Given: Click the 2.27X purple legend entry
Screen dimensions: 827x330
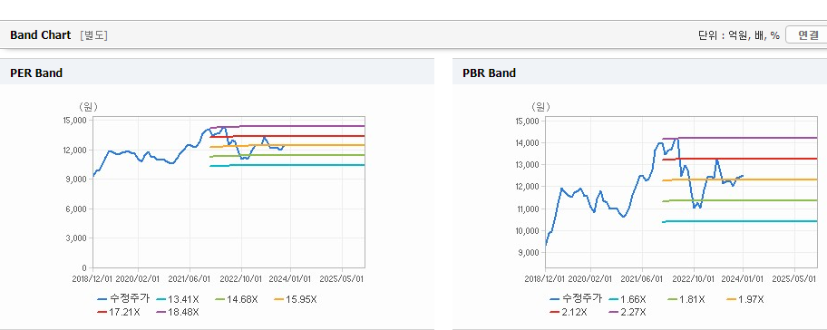Looking at the screenshot, I should [x=628, y=312].
